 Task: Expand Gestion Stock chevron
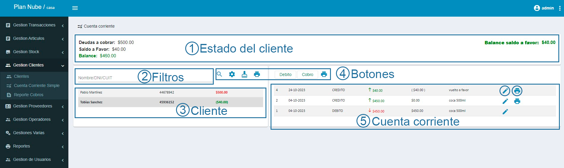(63, 53)
